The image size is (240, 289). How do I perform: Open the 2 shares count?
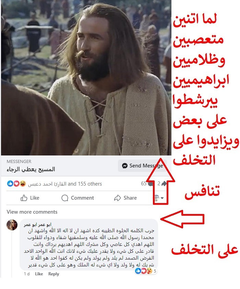[162, 184]
